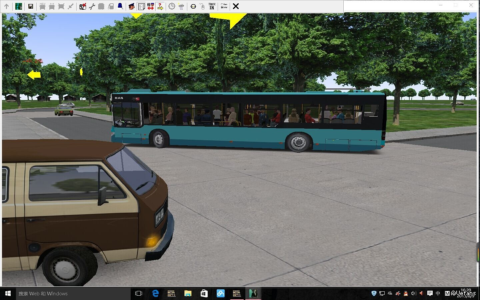This screenshot has width=480, height=300.
Task: Click the OneDrive cloud tray icon
Action: [390, 293]
